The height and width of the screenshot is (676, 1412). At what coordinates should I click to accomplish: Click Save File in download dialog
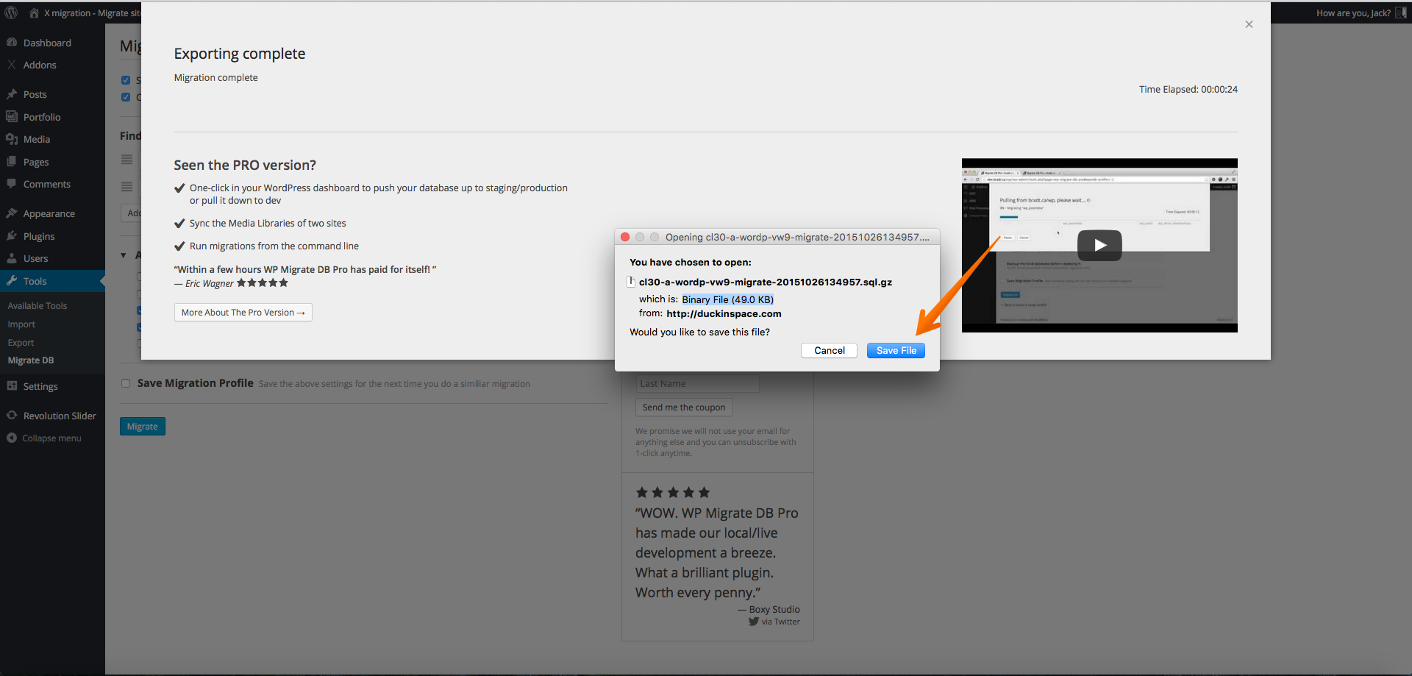coord(896,350)
